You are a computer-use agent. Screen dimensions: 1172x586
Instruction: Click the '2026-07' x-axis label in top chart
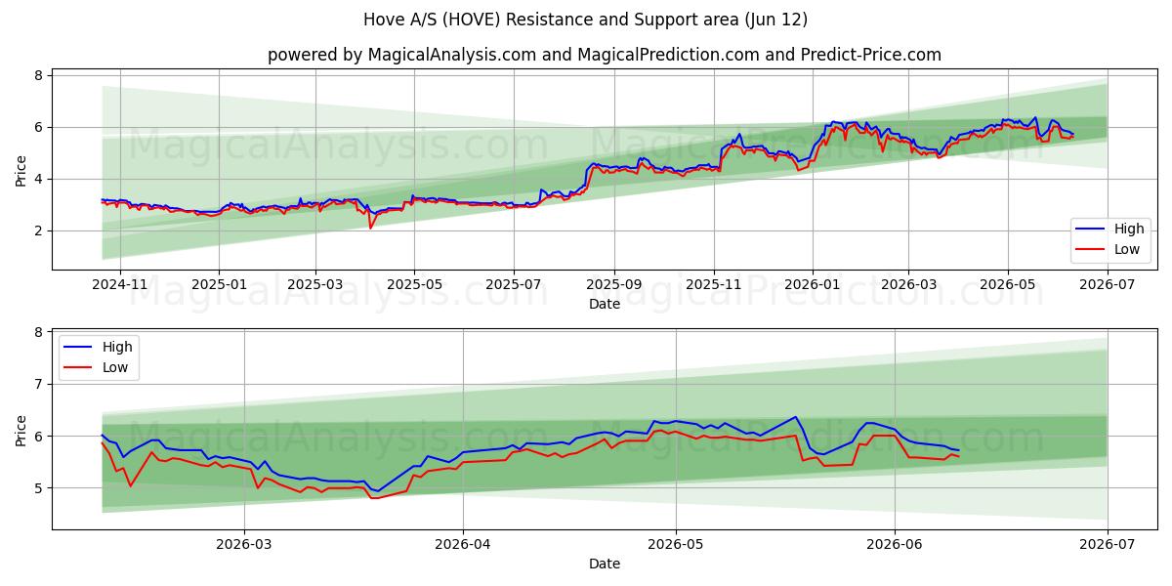[x=1107, y=287]
